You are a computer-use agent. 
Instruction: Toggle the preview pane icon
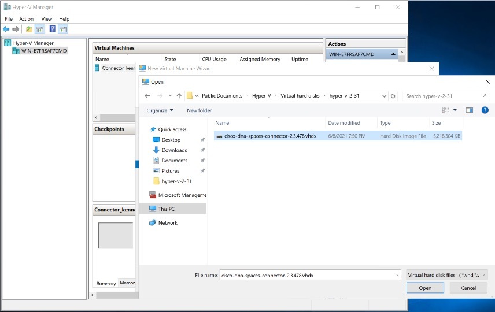coord(470,110)
